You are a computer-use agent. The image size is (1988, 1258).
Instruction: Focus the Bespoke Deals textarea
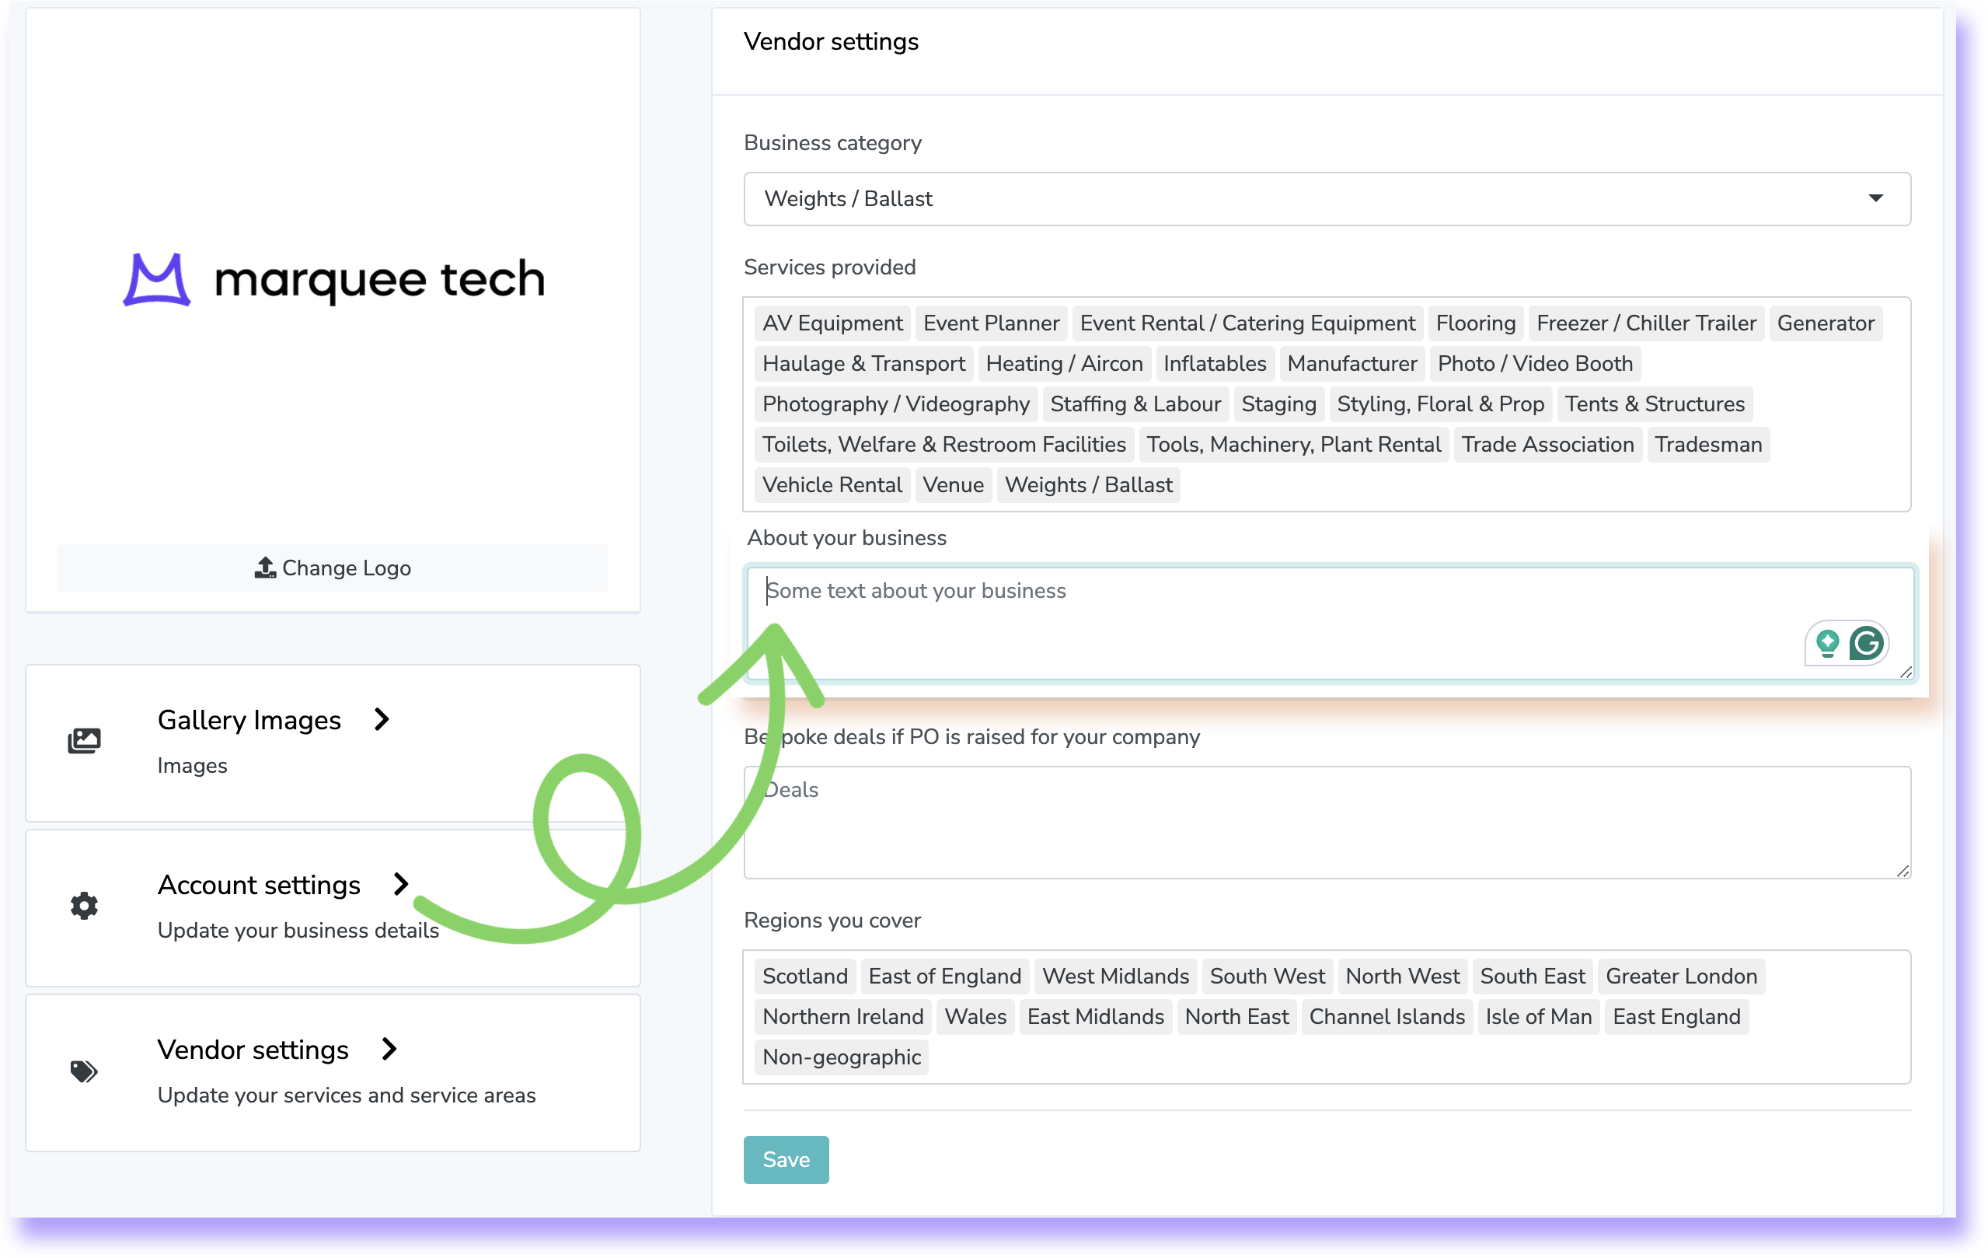[1327, 822]
